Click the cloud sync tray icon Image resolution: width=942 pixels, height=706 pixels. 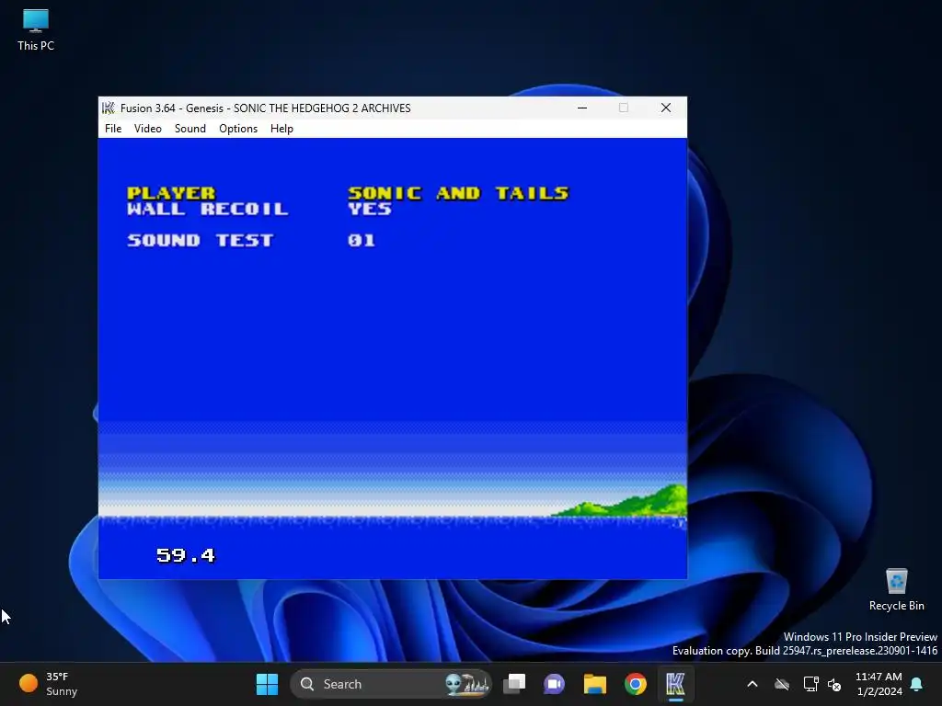point(782,684)
